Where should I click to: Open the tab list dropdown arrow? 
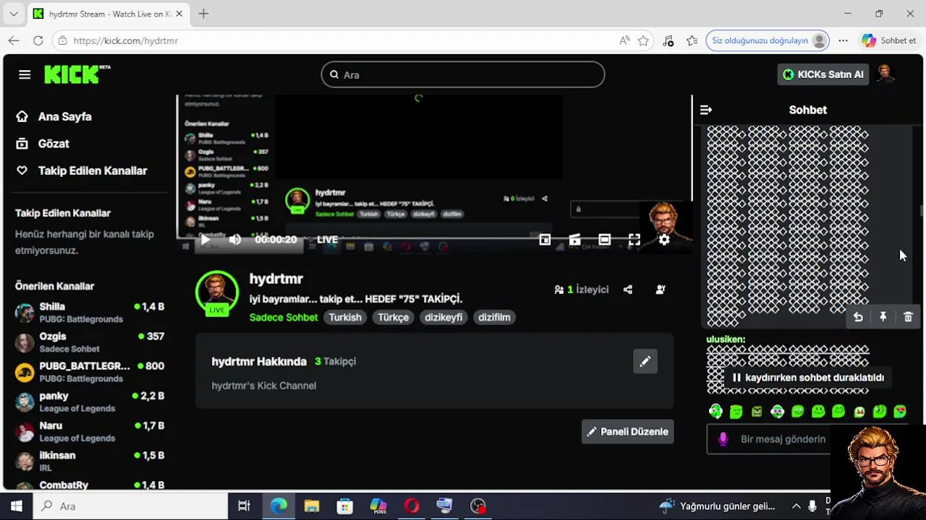(14, 14)
